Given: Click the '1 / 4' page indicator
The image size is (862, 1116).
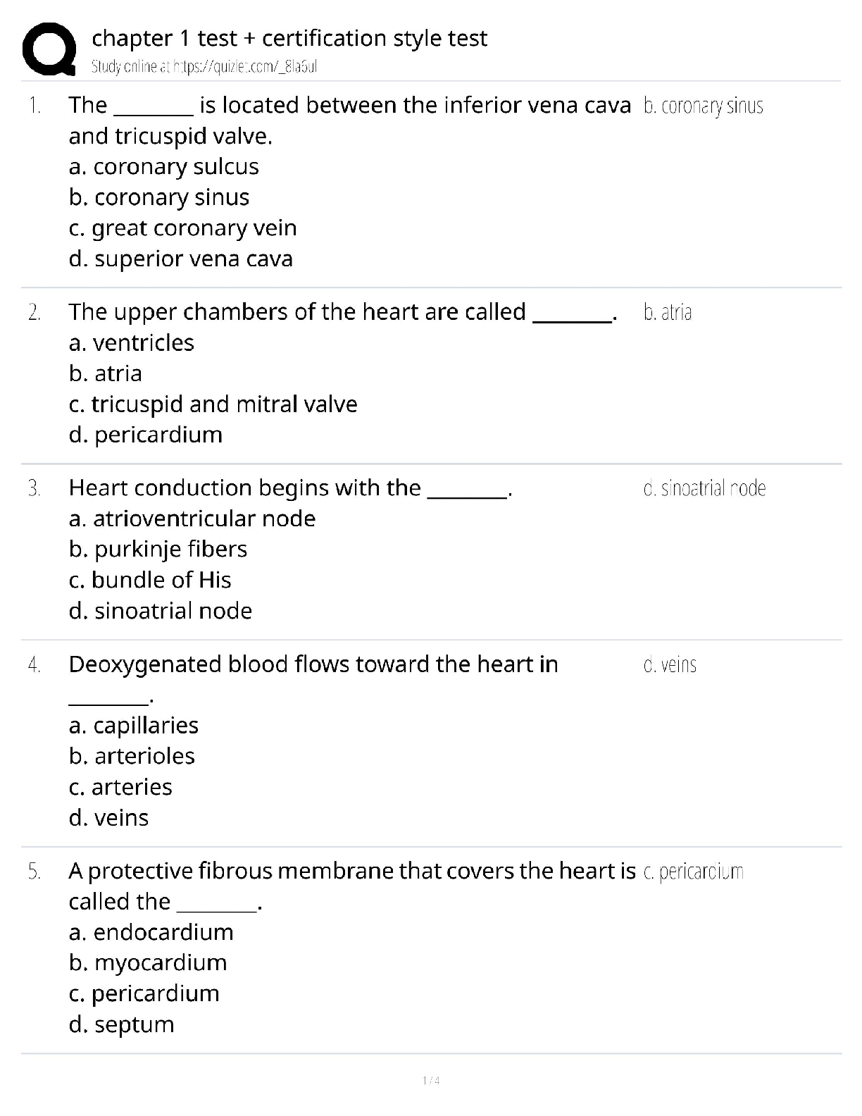Looking at the screenshot, I should 431,1081.
